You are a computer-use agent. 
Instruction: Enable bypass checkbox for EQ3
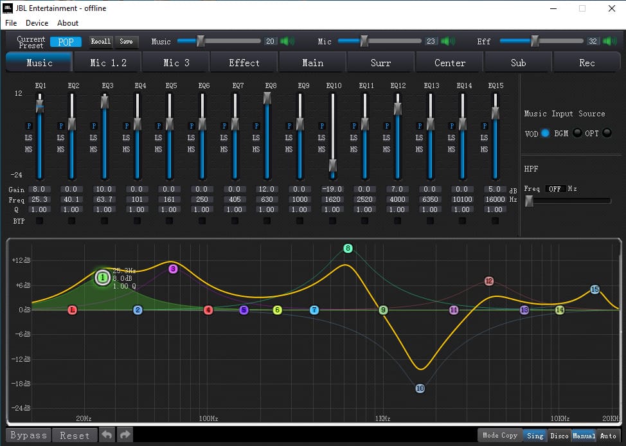104,221
